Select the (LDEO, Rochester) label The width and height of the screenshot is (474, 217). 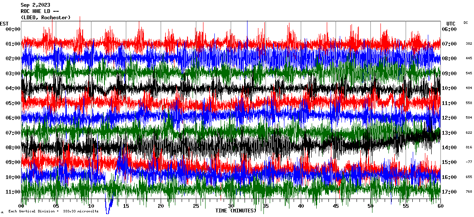[x=45, y=18]
